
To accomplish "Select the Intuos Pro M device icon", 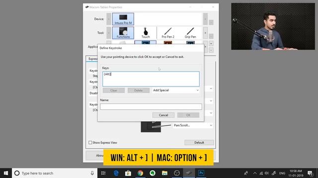I will coord(123,19).
